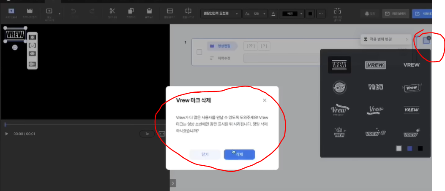Viewport: 445px width, 191px height.
Task: Select the boxed bold VREW logo style
Action: point(339,65)
